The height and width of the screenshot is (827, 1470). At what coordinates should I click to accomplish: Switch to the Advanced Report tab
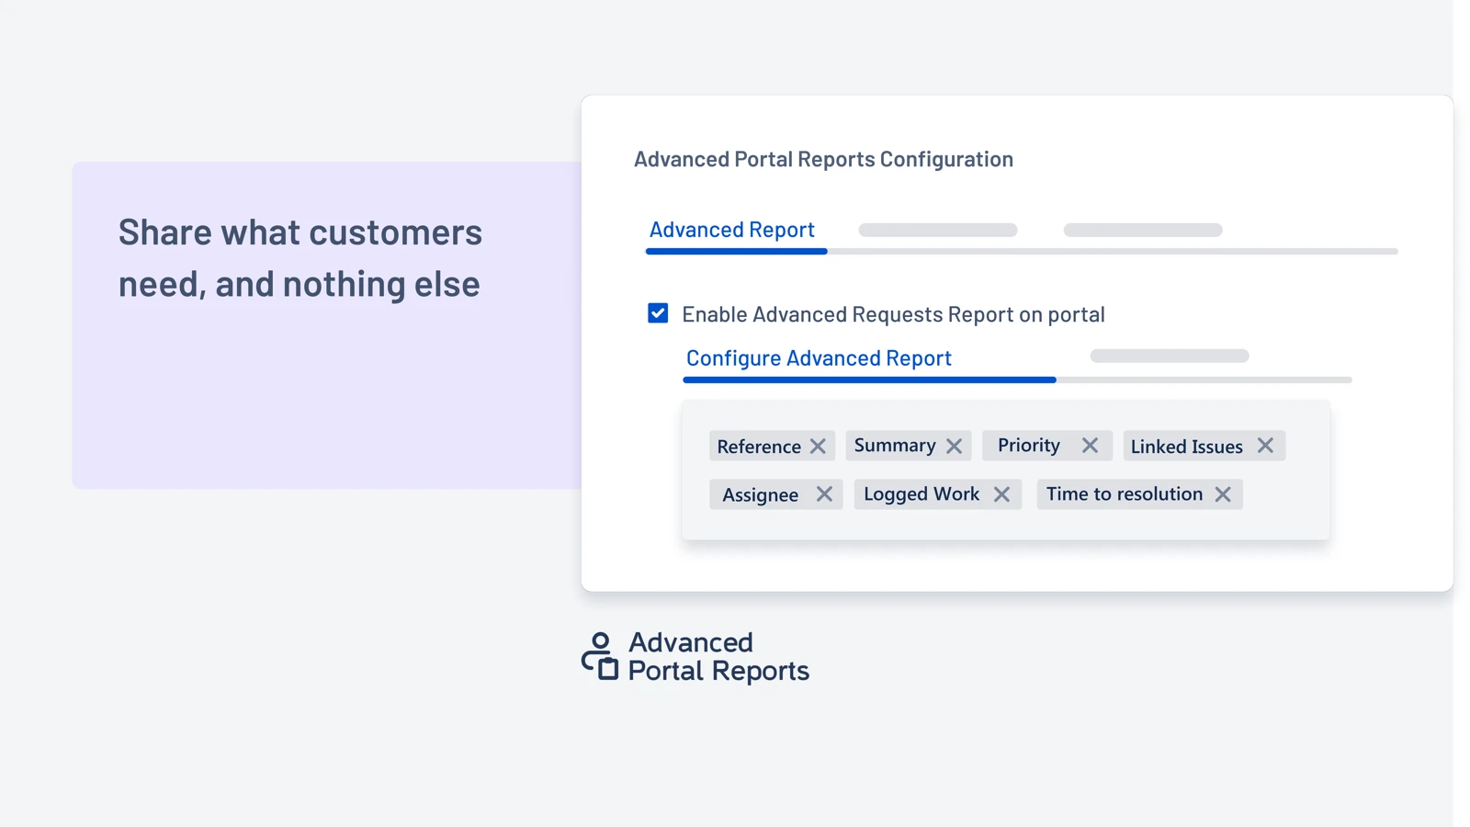click(x=732, y=230)
